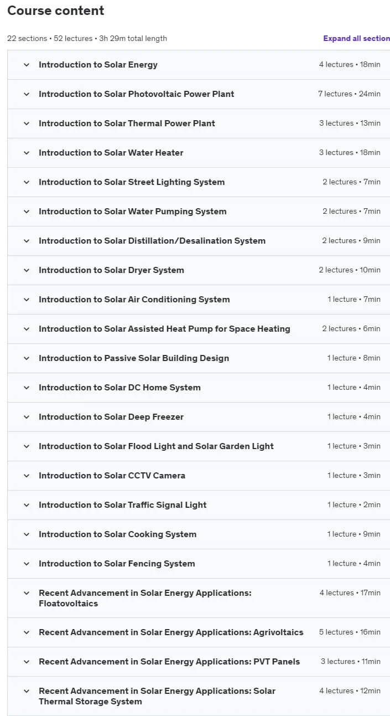390x716 pixels.
Task: Expand the Solar Water Heater chevron
Action: click(x=26, y=153)
